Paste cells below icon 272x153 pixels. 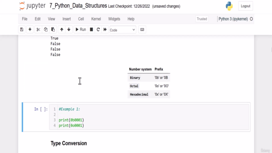click(x=53, y=29)
